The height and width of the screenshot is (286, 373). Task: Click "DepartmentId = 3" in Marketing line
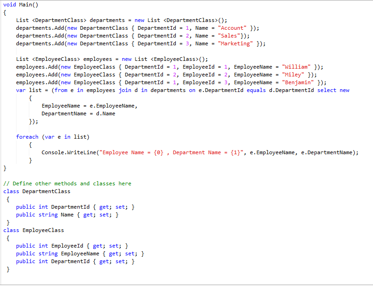[x=163, y=44]
